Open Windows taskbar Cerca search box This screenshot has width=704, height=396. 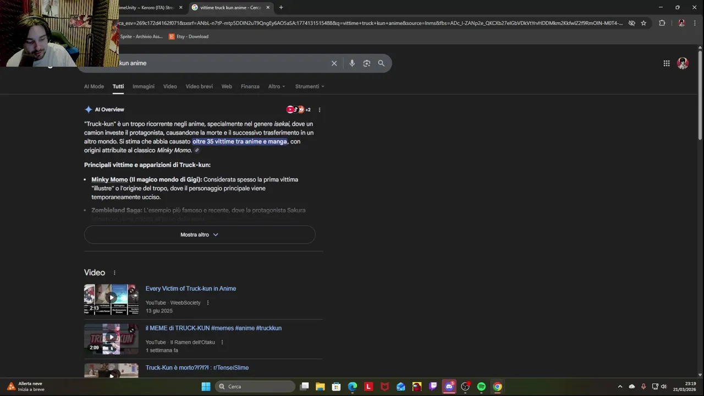click(x=255, y=387)
